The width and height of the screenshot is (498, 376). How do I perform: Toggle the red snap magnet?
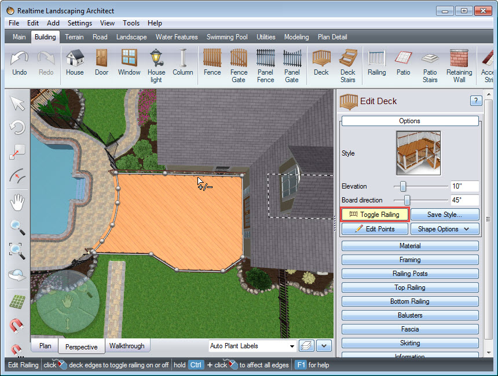[x=17, y=325]
